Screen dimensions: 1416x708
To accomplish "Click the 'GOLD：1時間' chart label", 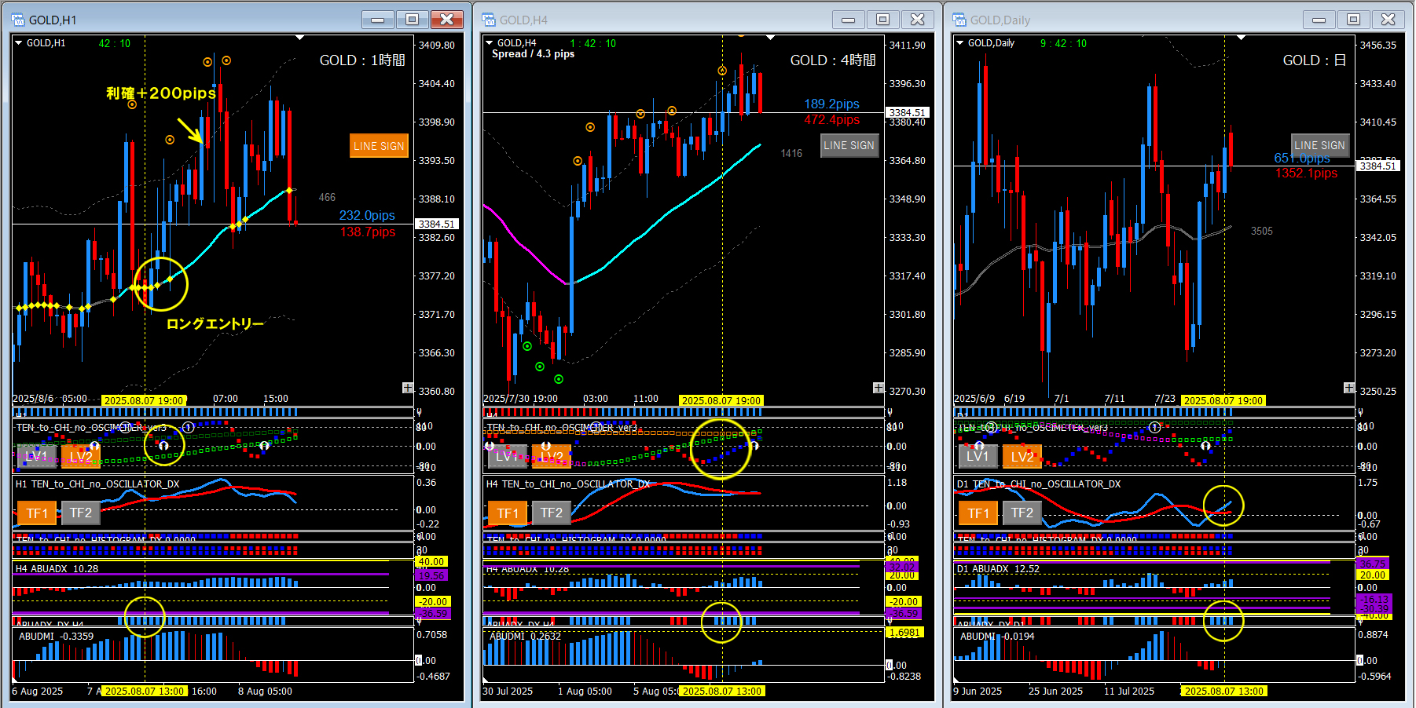I will (x=362, y=60).
